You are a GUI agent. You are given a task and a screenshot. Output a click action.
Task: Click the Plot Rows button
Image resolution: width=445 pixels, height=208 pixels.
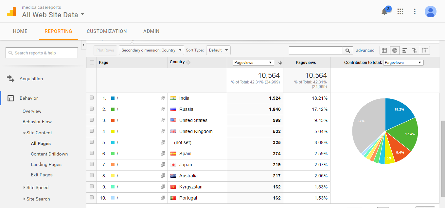point(105,50)
